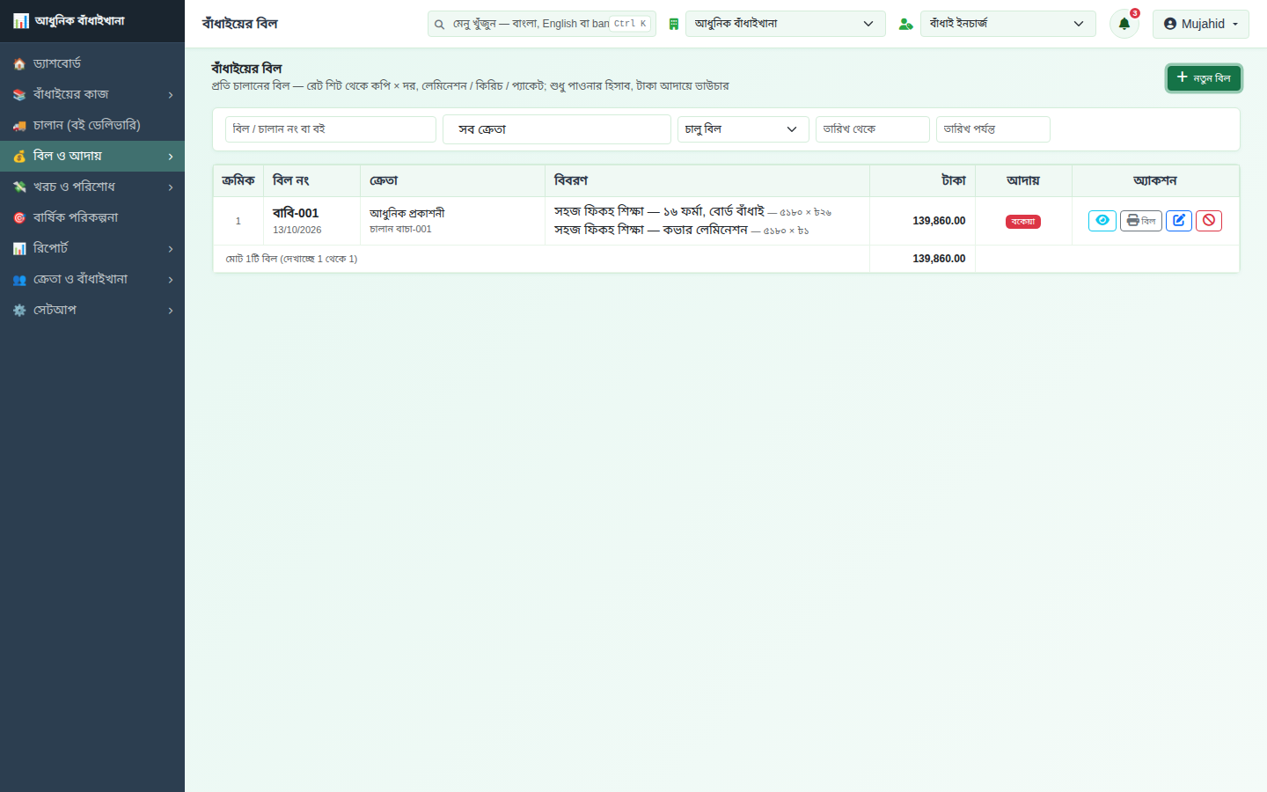The width and height of the screenshot is (1267, 792).
Task: Click the truck icon for চালান
Action: (x=19, y=126)
